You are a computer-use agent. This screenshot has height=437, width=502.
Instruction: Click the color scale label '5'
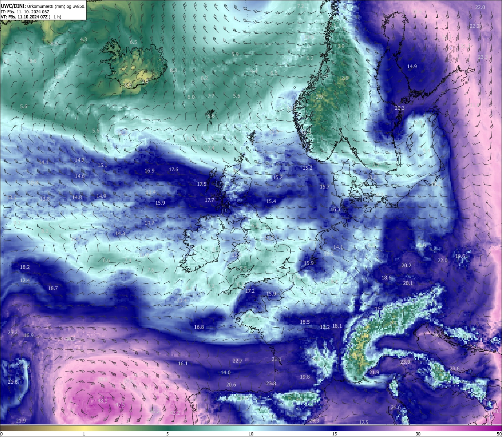[x=167, y=434]
